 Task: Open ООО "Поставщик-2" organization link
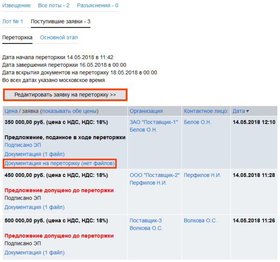pyautogui.click(x=154, y=175)
